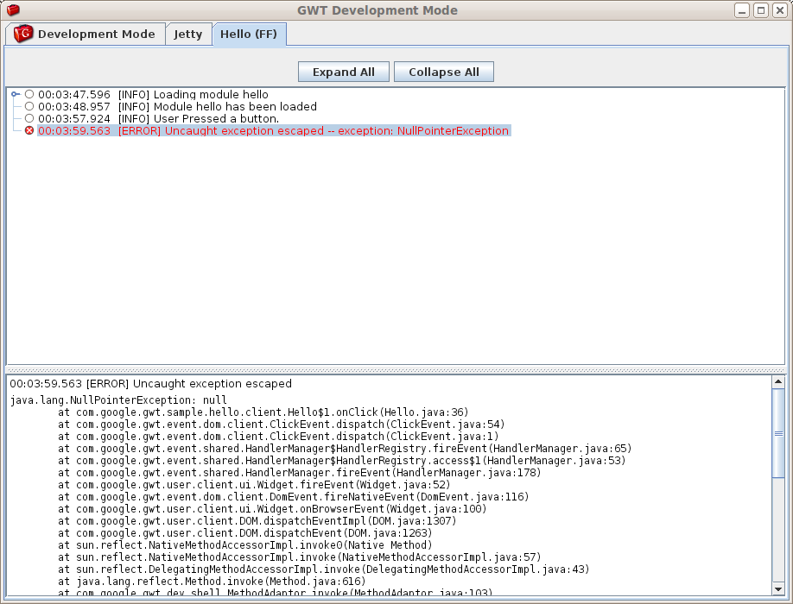Minimize the GWT Development Mode window
This screenshot has width=793, height=604.
point(742,10)
